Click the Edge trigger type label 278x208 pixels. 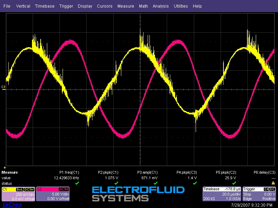point(247,199)
